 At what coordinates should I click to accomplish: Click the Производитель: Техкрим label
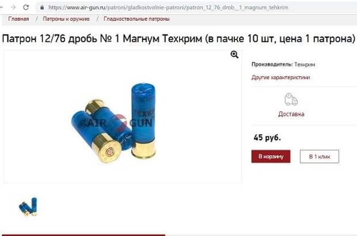(x=283, y=64)
